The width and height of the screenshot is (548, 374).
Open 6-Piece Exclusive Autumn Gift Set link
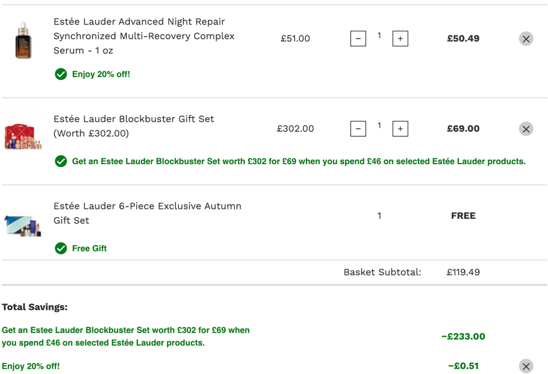point(147,213)
